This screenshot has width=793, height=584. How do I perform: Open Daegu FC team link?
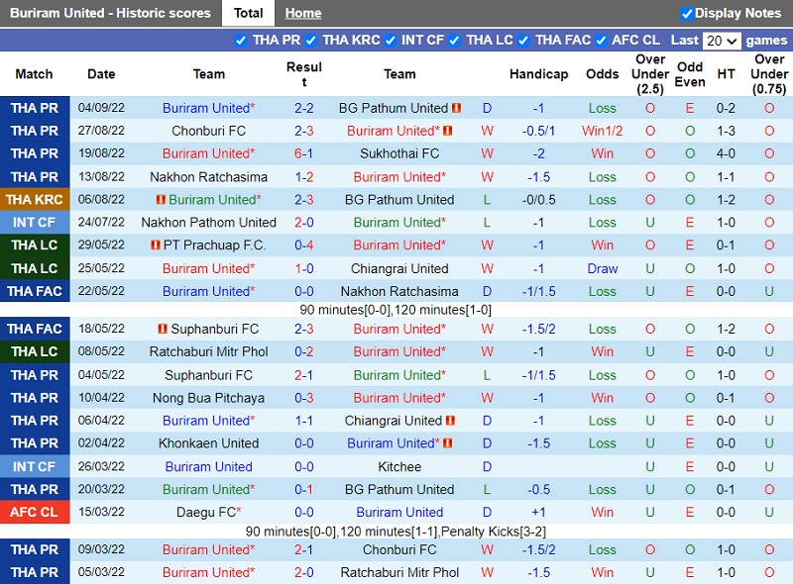pos(206,513)
